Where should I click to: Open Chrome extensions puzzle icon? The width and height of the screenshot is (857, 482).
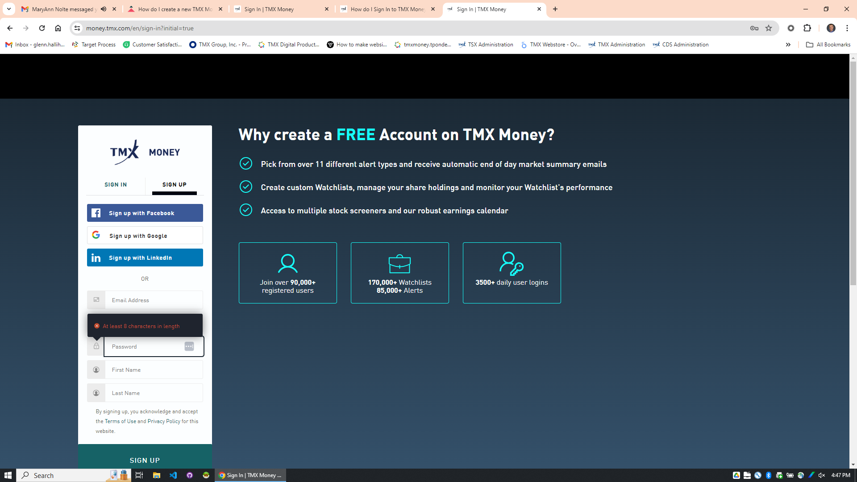coord(807,28)
